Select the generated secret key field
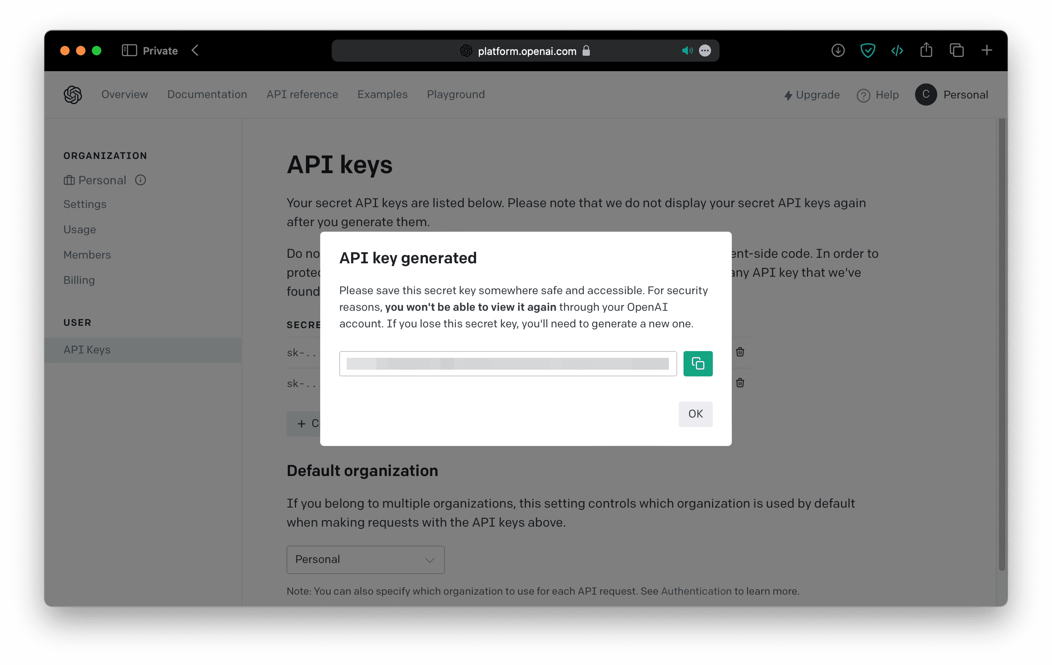Image resolution: width=1052 pixels, height=665 pixels. pos(508,363)
